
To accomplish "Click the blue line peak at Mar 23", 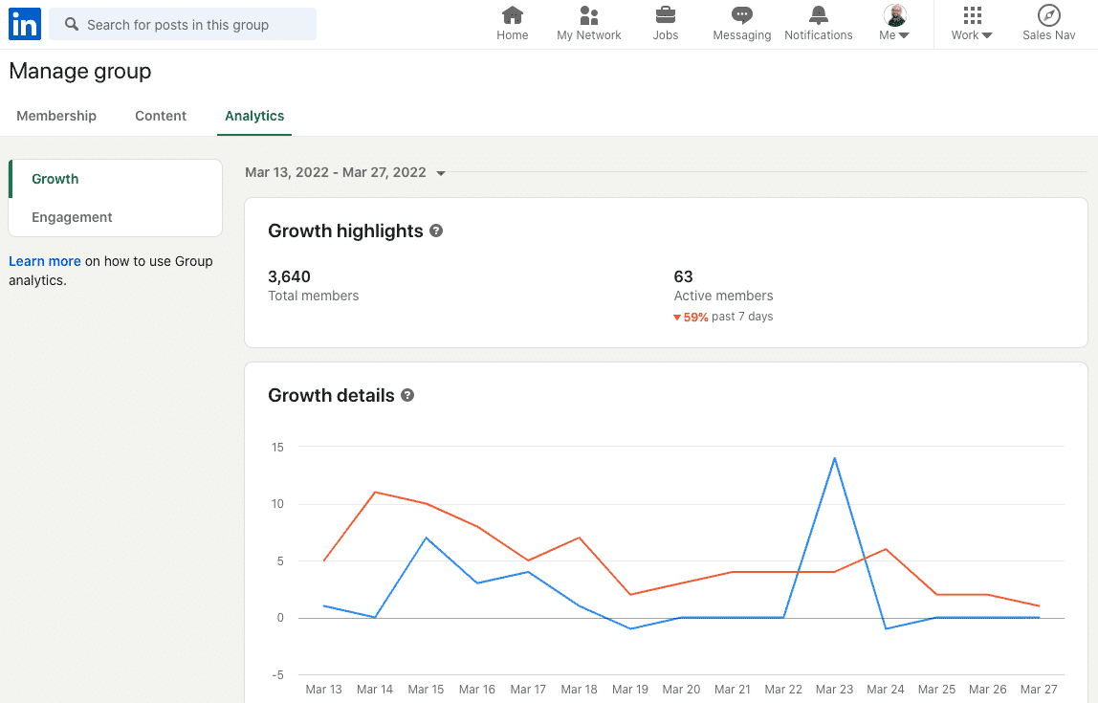I will point(835,458).
